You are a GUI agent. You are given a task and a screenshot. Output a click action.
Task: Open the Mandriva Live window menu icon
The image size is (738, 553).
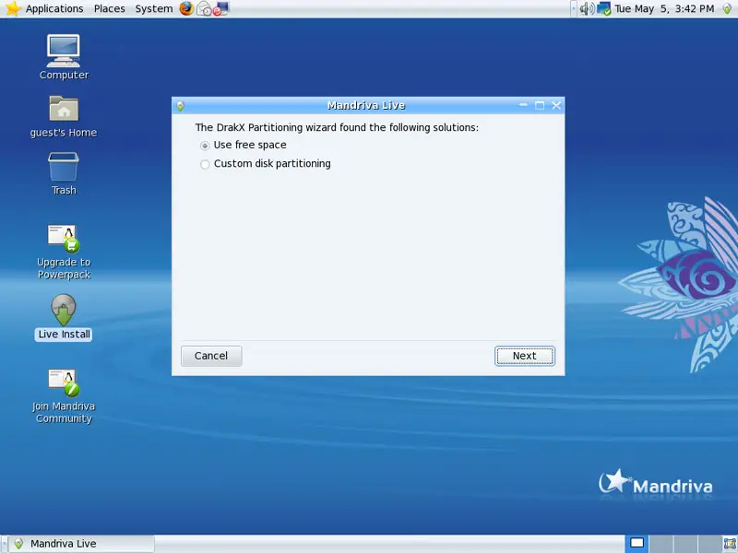point(180,106)
